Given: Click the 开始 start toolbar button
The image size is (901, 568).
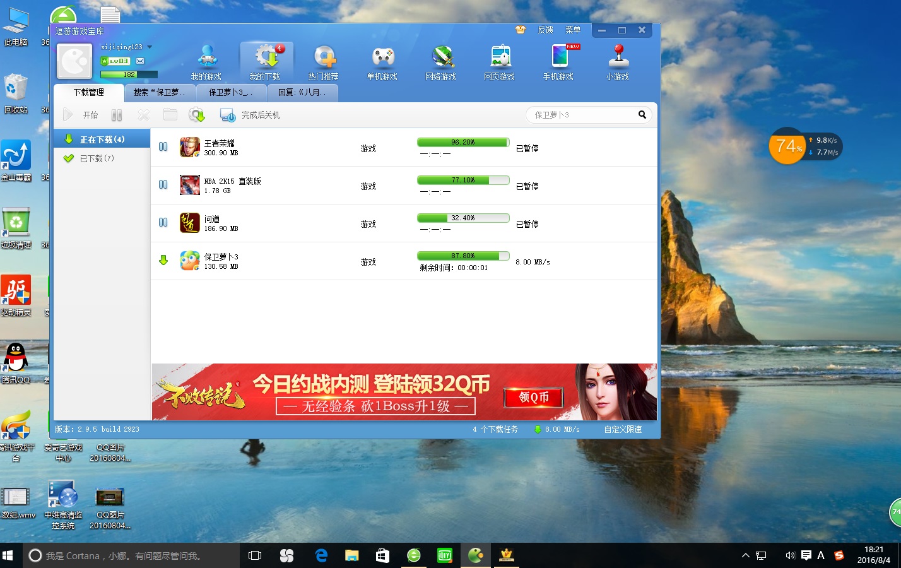Looking at the screenshot, I should click(x=81, y=115).
